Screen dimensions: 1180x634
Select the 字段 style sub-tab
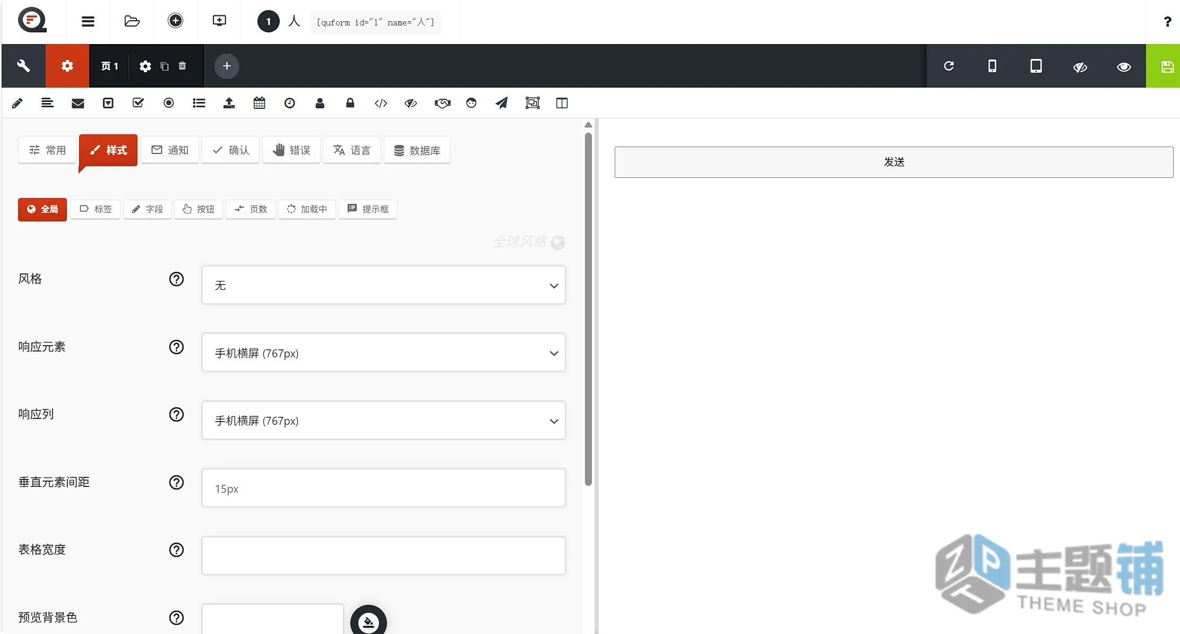[x=148, y=209]
